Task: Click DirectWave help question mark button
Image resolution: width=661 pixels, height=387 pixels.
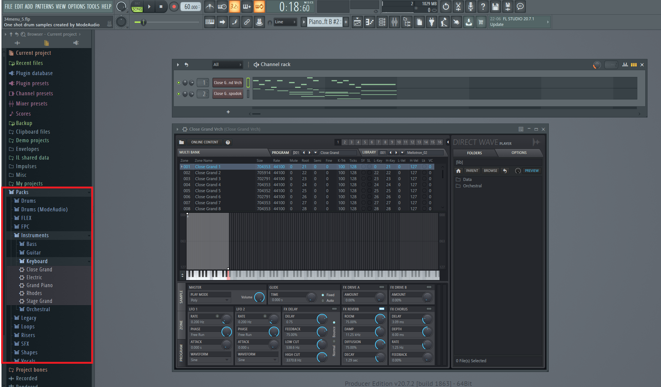Action: [228, 142]
